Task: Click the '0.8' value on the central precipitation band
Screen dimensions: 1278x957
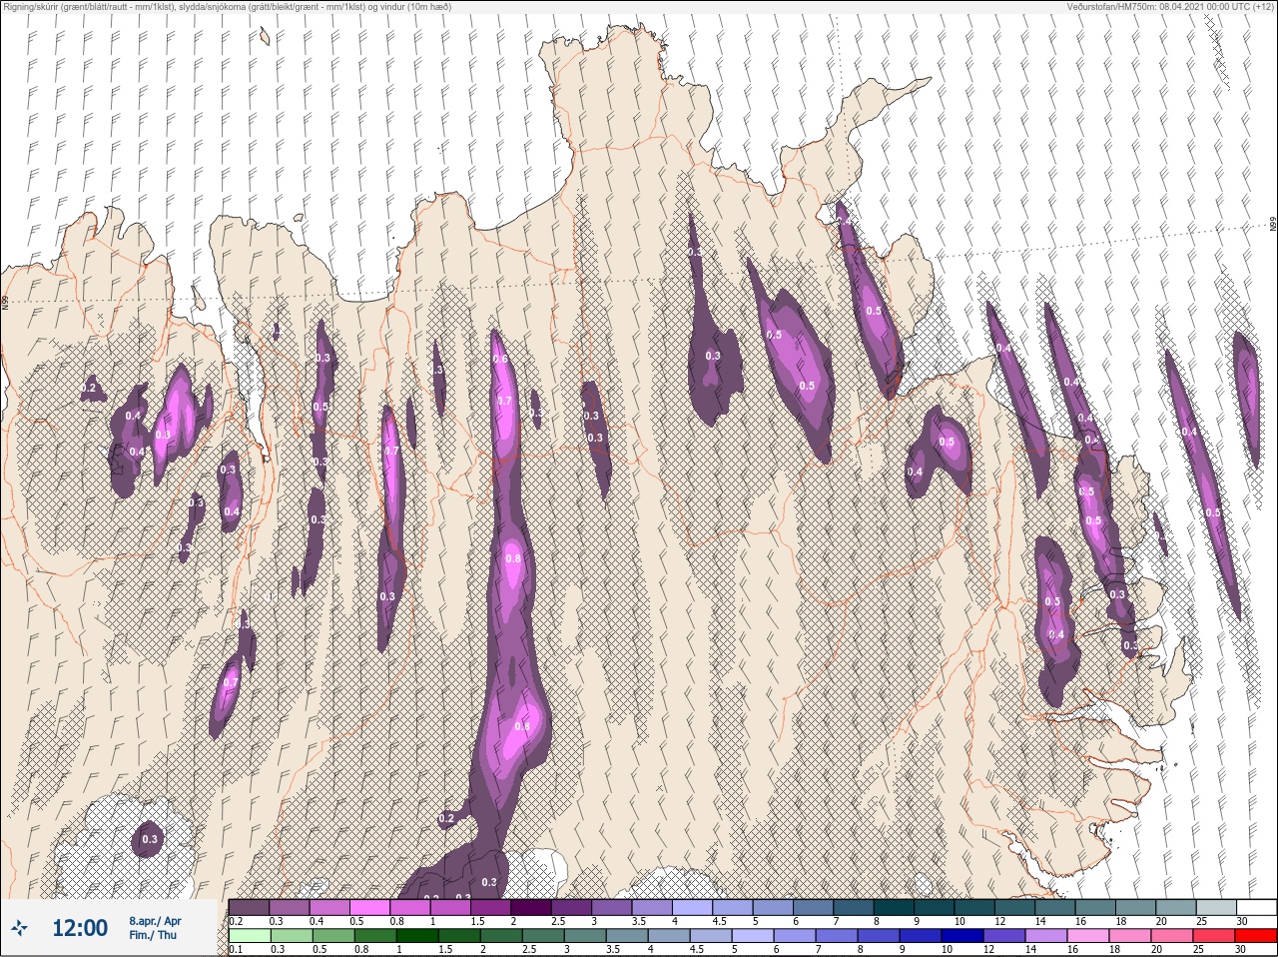Action: tap(513, 558)
